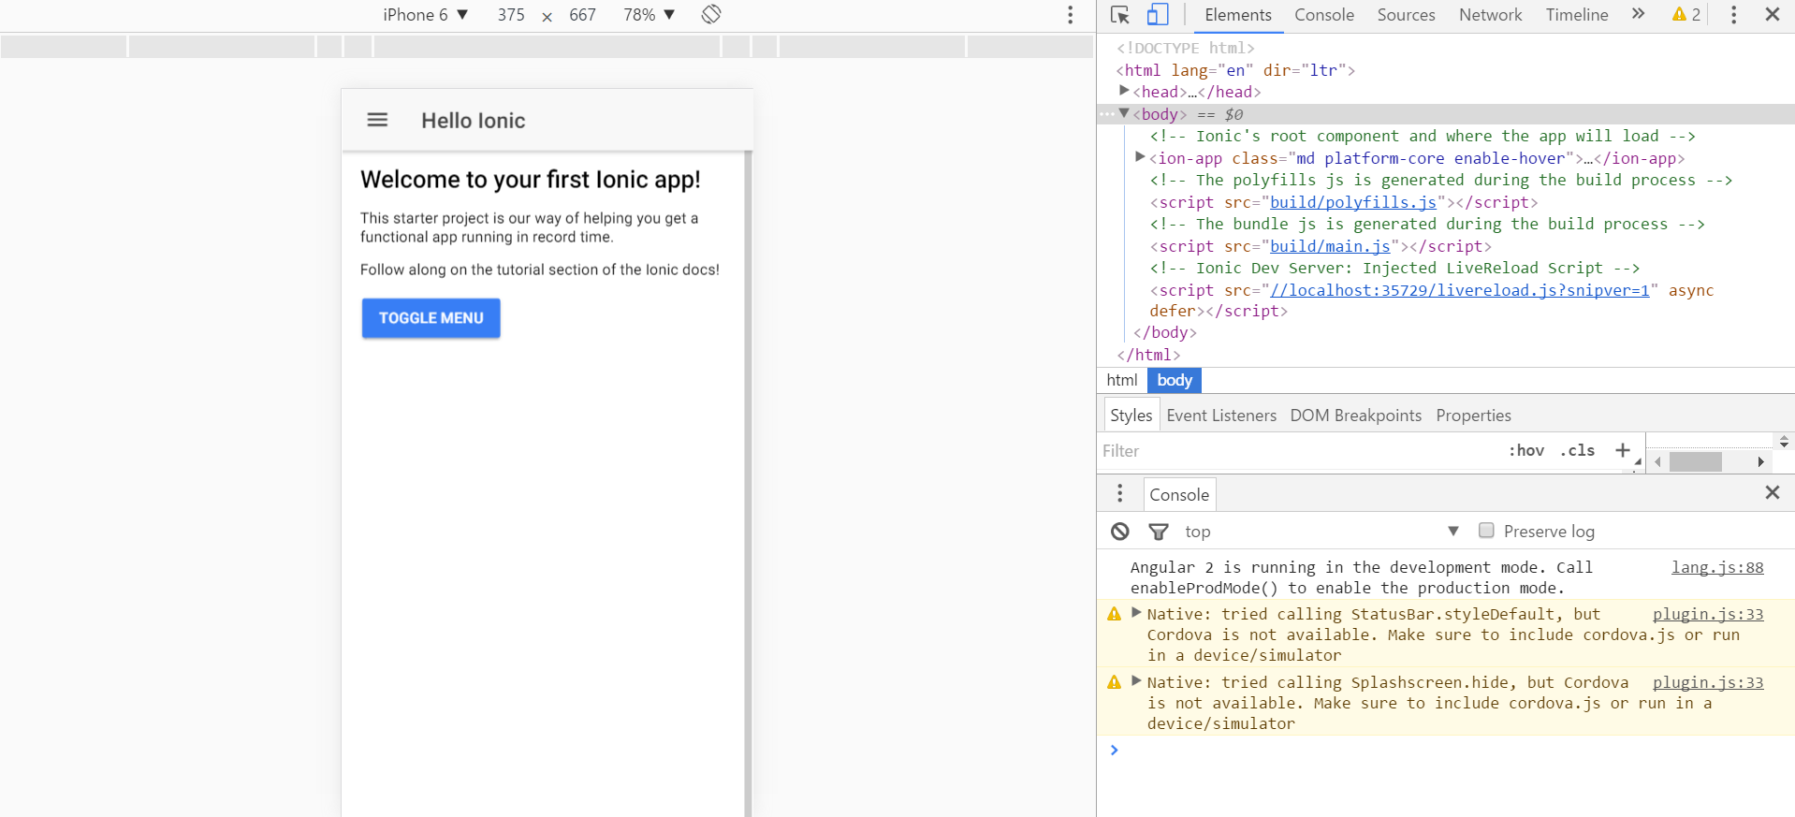Open the hamburger menu in Hello Ionic app

point(377,120)
